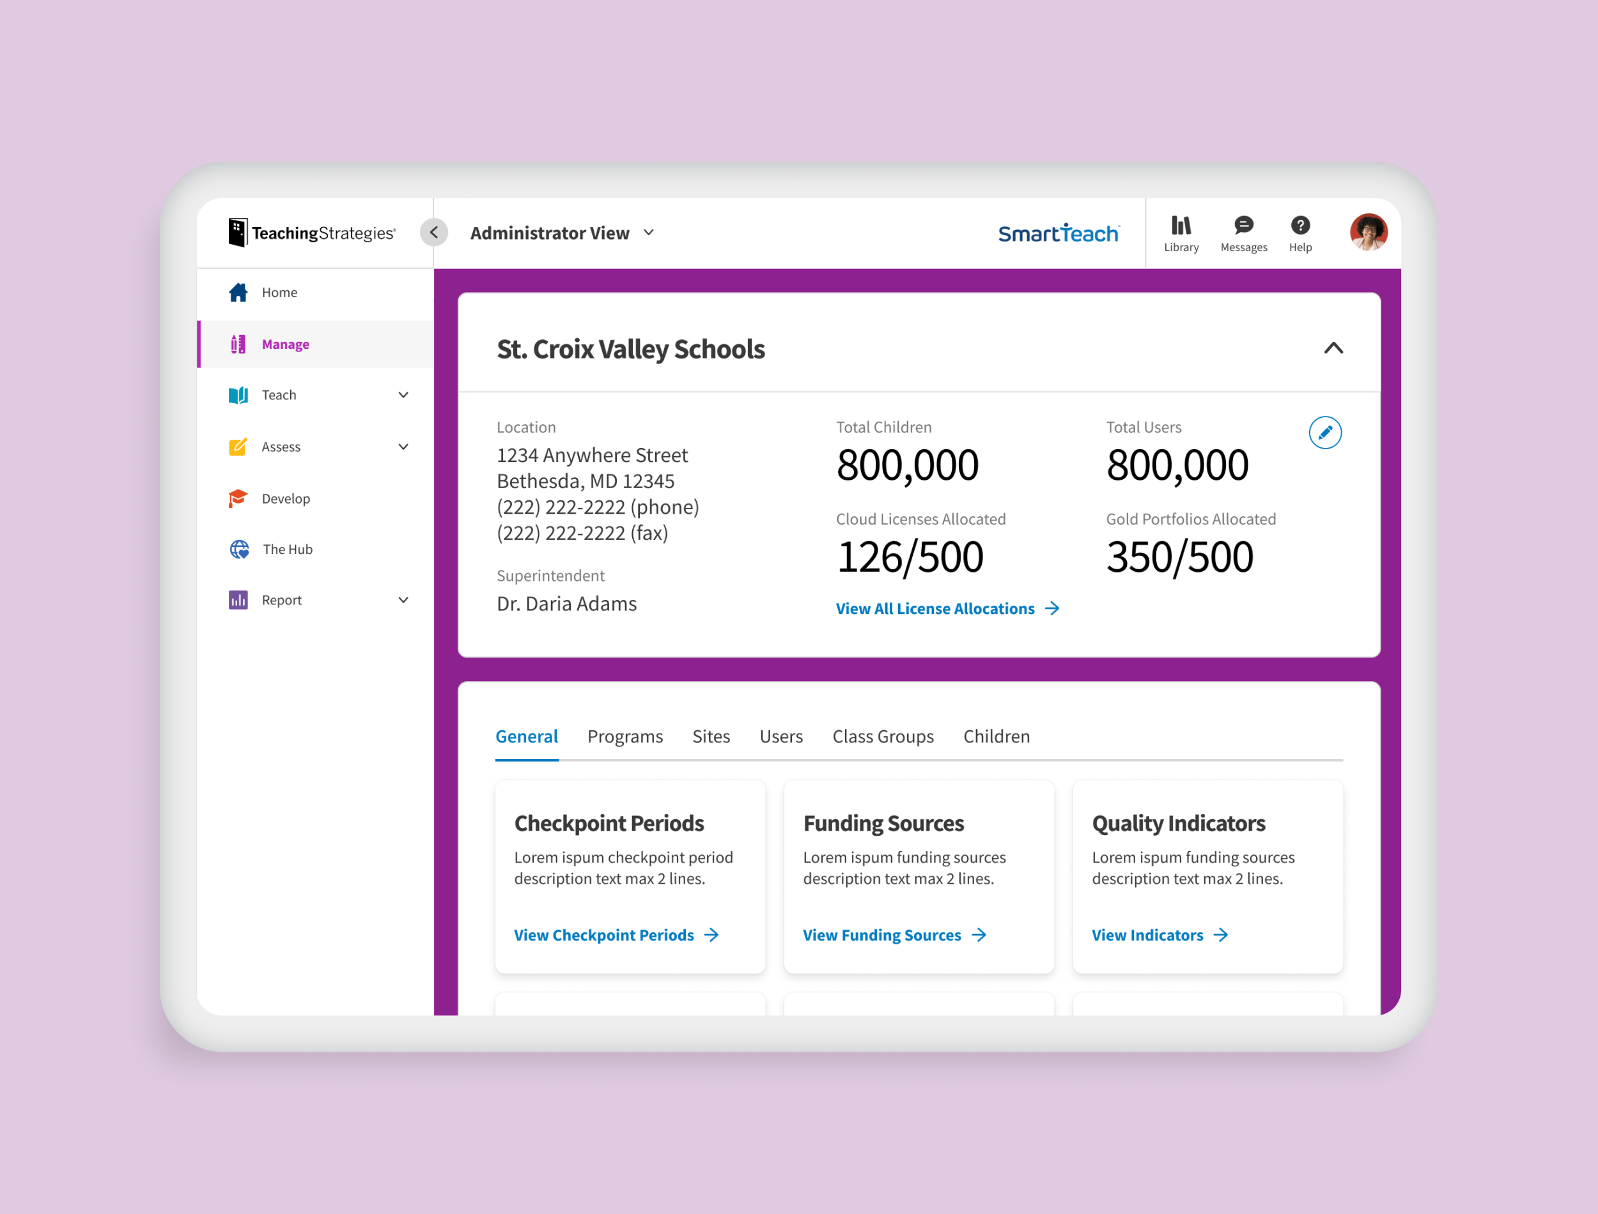
Task: Collapse the St. Croix Valley Schools card
Action: (x=1333, y=349)
